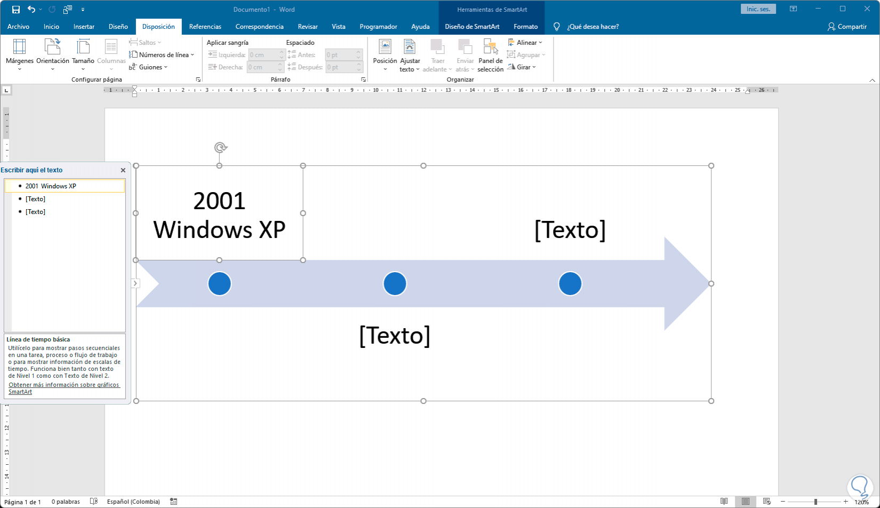
Task: Expand the Guiones hyphenation menu
Action: coord(148,67)
